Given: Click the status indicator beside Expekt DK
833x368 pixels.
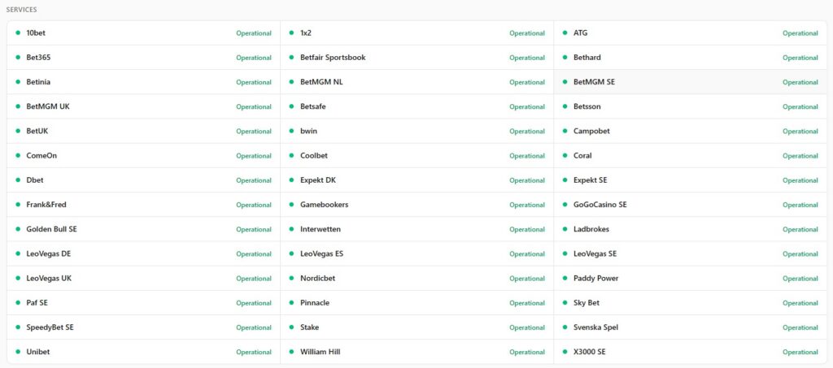Looking at the screenshot, I should click(292, 180).
